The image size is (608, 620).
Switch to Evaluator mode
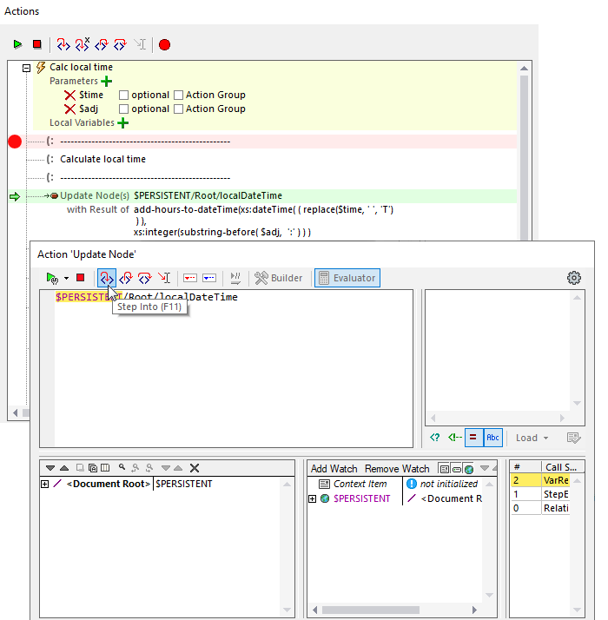pyautogui.click(x=347, y=278)
